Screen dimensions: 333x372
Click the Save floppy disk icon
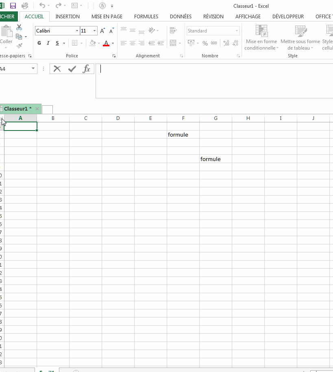click(13, 6)
